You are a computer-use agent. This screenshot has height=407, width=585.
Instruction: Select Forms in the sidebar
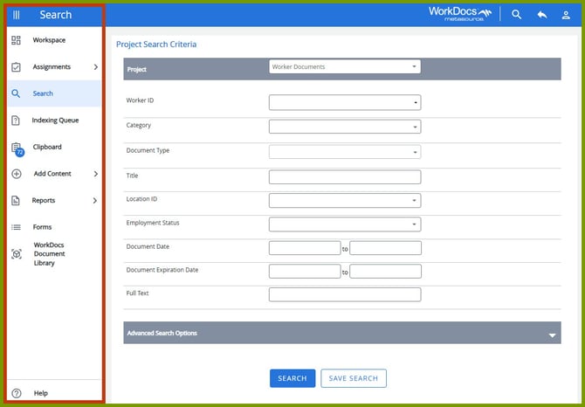(42, 227)
